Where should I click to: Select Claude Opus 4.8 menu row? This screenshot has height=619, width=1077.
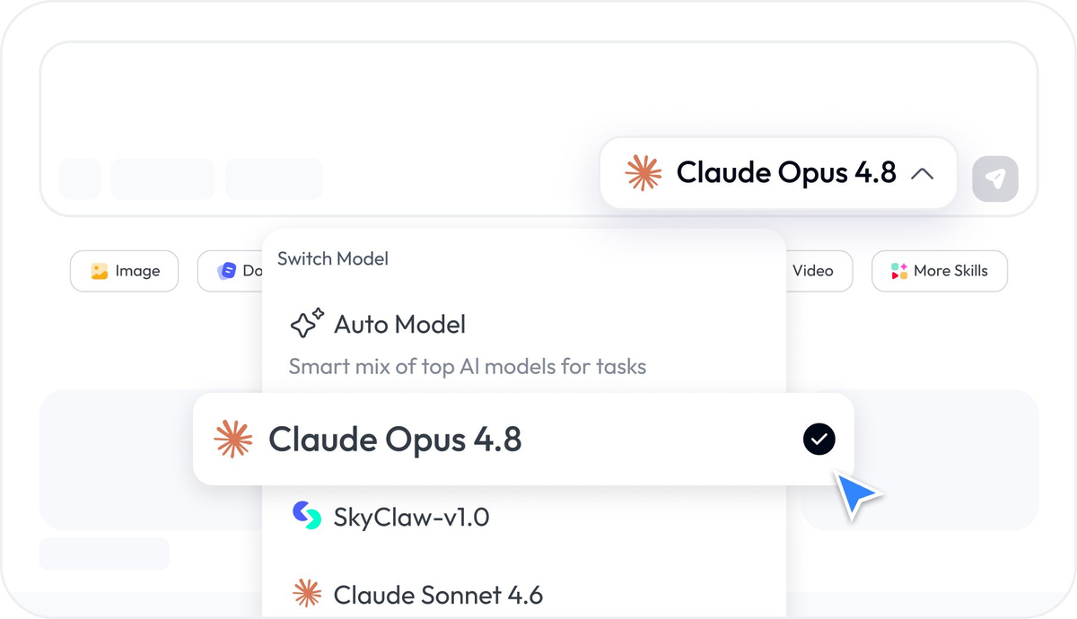tap(523, 440)
